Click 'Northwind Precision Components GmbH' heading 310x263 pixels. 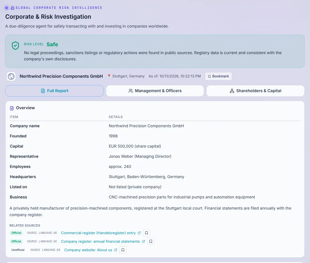(x=61, y=76)
